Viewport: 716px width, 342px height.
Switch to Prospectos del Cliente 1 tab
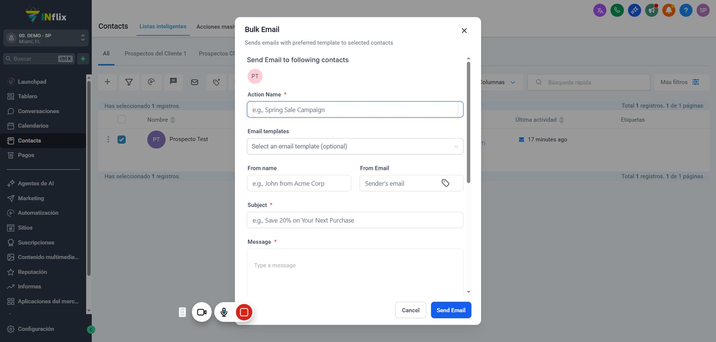point(155,54)
